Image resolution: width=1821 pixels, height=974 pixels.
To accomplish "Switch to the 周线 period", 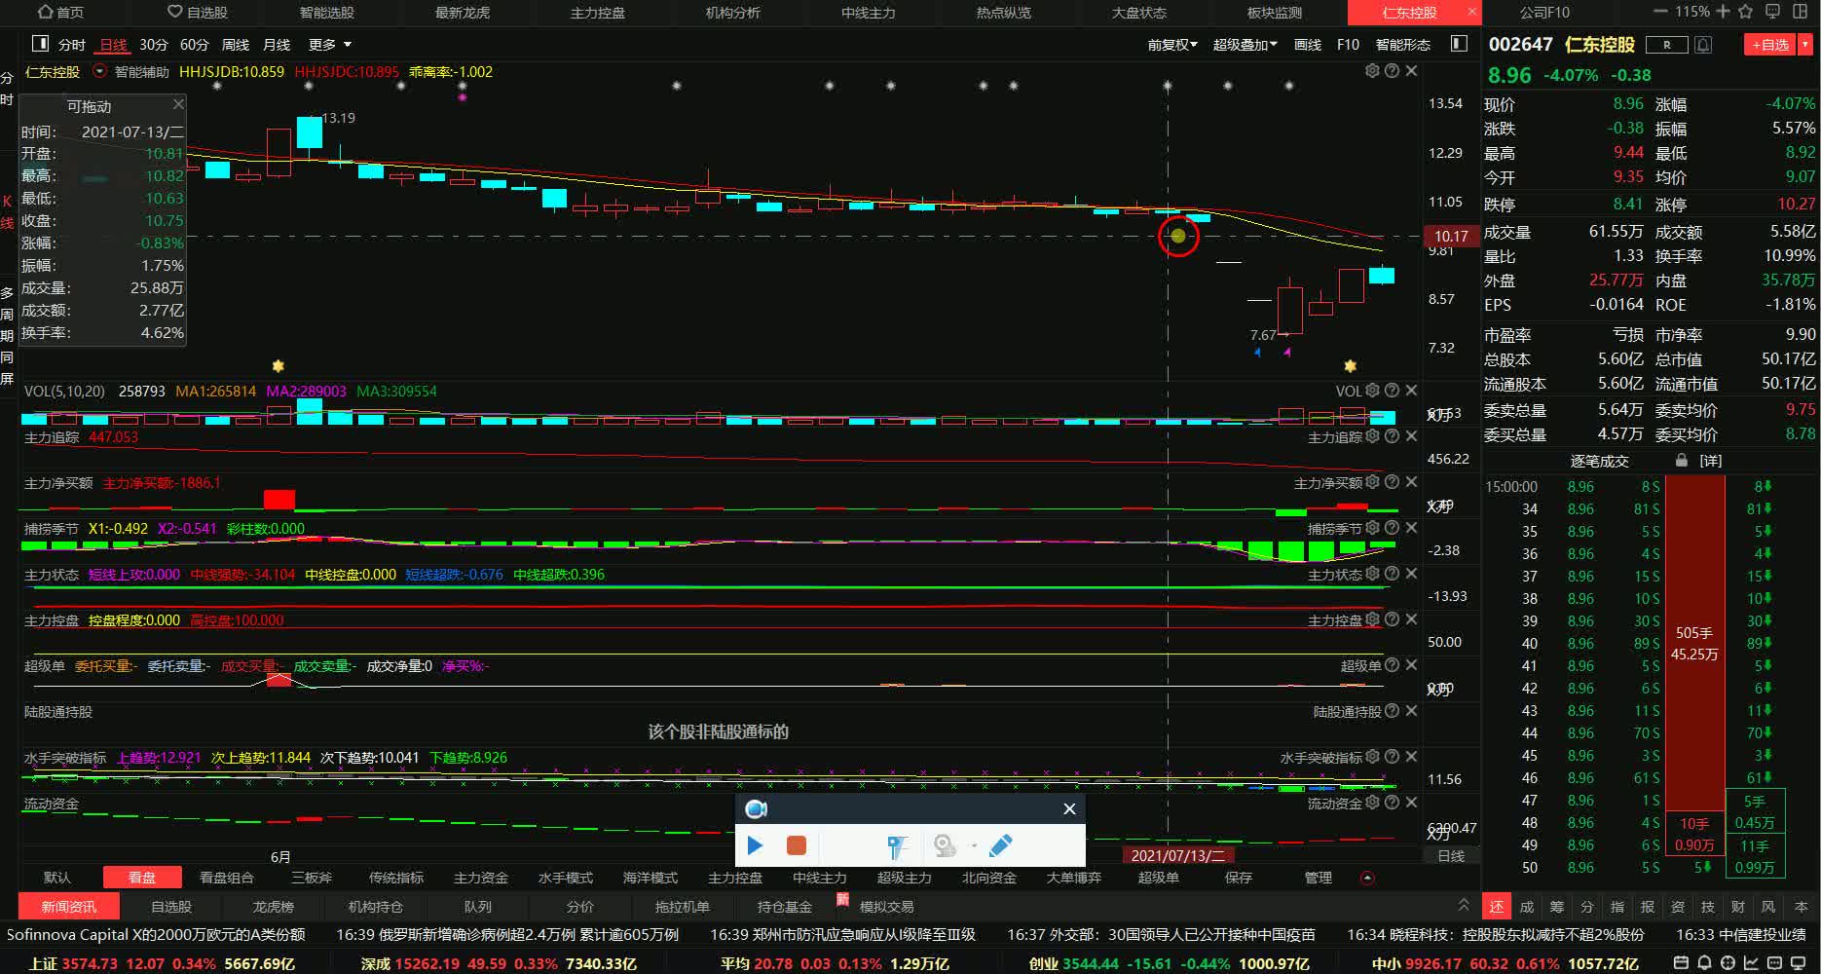I will (x=236, y=45).
